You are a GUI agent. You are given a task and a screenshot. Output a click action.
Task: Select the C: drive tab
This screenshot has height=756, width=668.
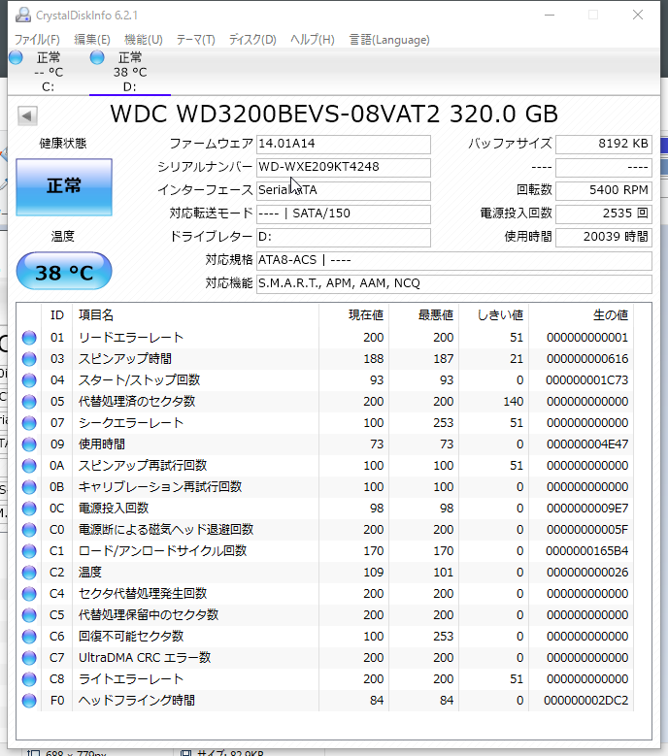(x=49, y=73)
